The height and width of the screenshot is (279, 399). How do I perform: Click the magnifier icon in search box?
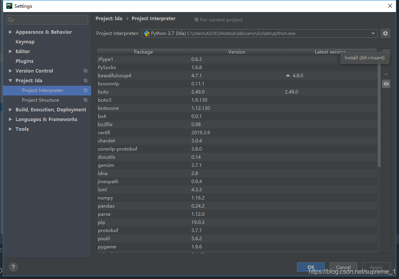(x=11, y=20)
